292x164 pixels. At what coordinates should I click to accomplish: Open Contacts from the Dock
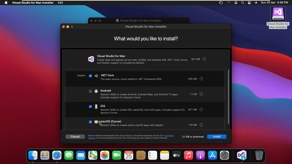(141, 155)
